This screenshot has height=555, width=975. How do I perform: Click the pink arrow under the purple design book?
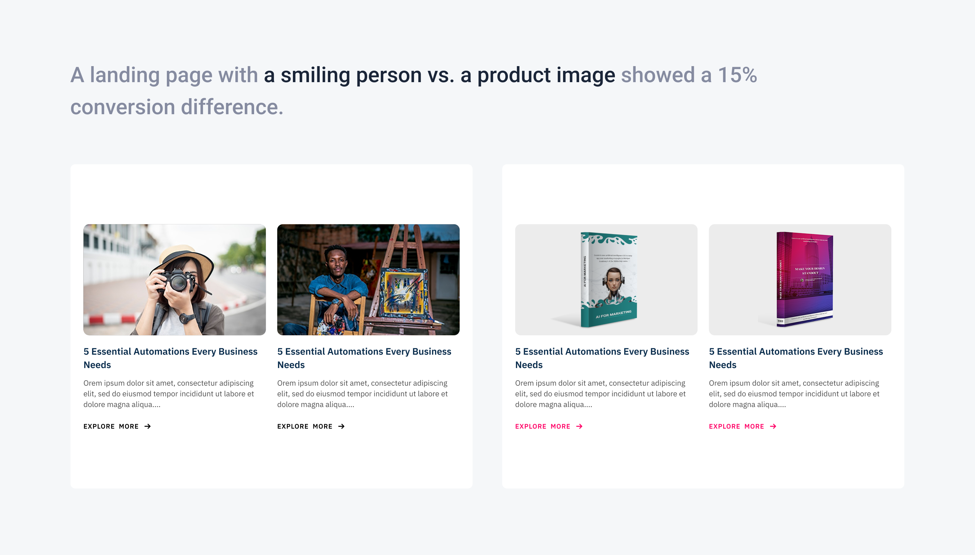[773, 426]
